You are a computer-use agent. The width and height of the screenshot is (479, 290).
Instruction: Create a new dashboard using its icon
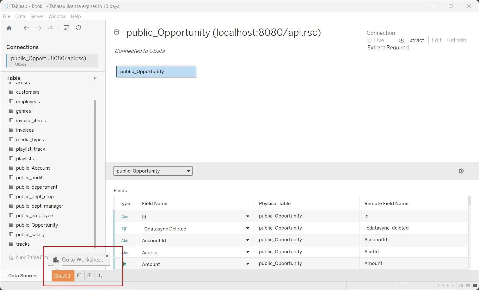tap(90, 276)
